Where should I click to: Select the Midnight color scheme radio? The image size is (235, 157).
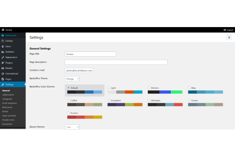point(149,100)
